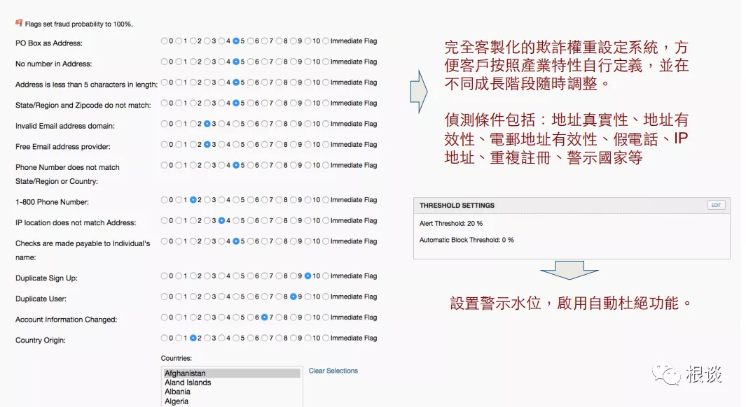Click the Clear Selections link

pyautogui.click(x=333, y=371)
